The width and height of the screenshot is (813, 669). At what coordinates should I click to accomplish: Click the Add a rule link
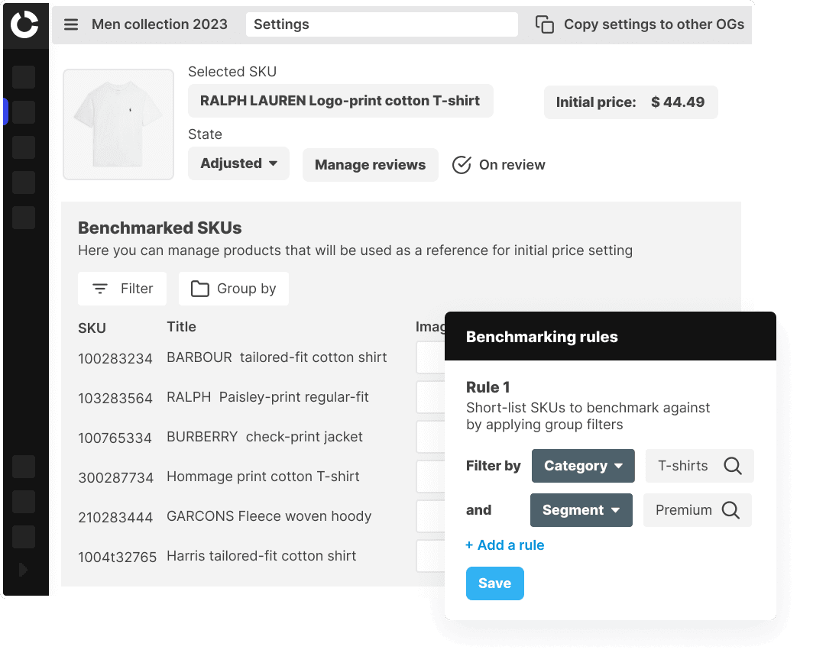pos(505,545)
